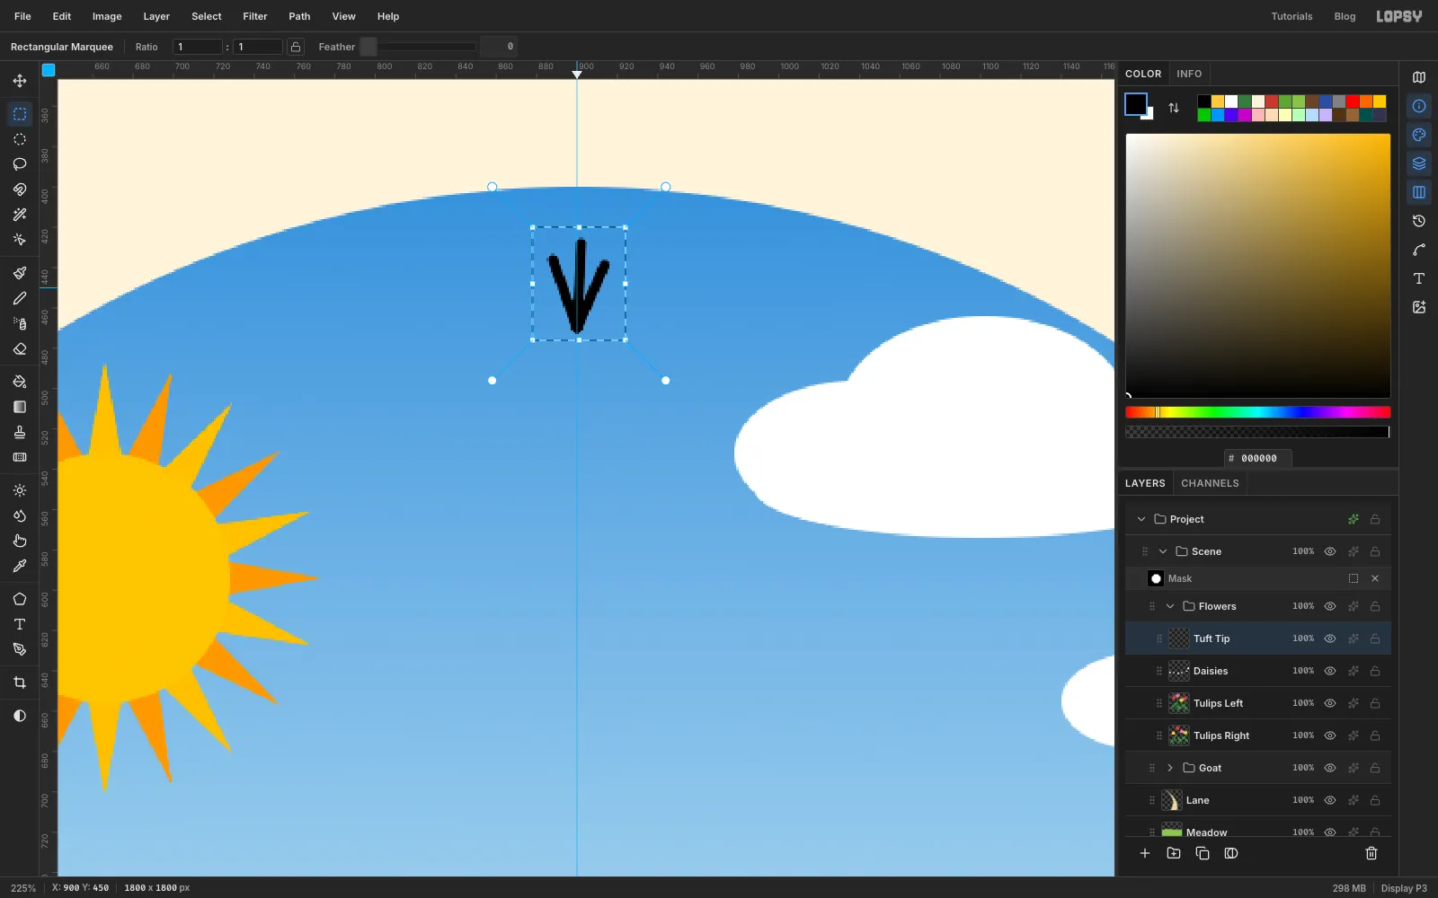
Task: Create a new layer group folder
Action: point(1174,853)
